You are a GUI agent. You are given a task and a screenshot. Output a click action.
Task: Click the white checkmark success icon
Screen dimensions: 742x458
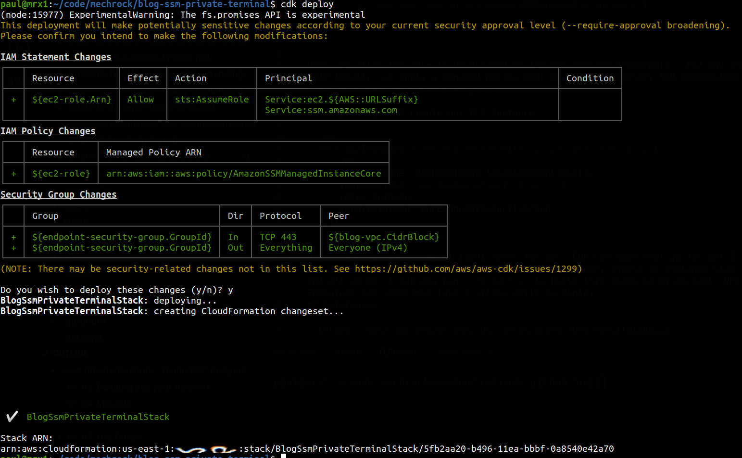tap(12, 416)
